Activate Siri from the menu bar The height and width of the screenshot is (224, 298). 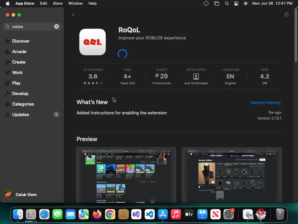[x=246, y=3]
